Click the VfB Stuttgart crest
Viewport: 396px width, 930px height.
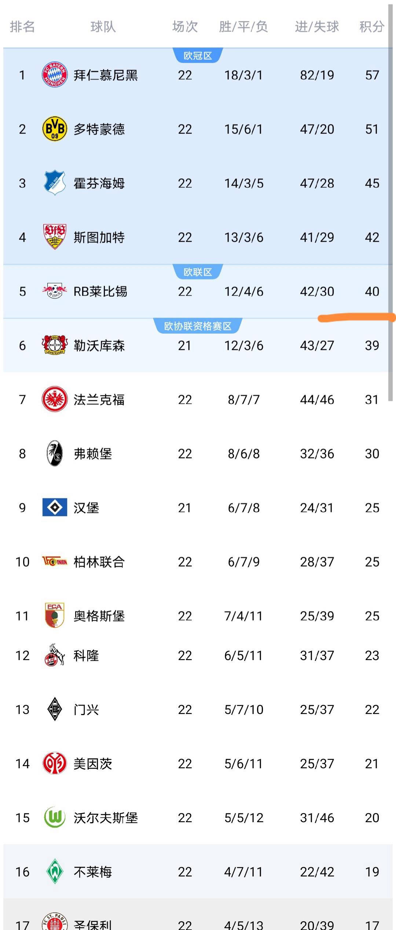pyautogui.click(x=55, y=237)
